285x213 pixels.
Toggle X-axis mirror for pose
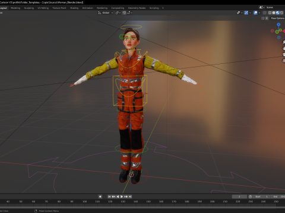point(267,18)
